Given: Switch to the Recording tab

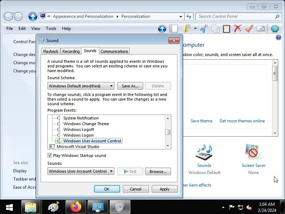Looking at the screenshot, I should click(71, 51).
